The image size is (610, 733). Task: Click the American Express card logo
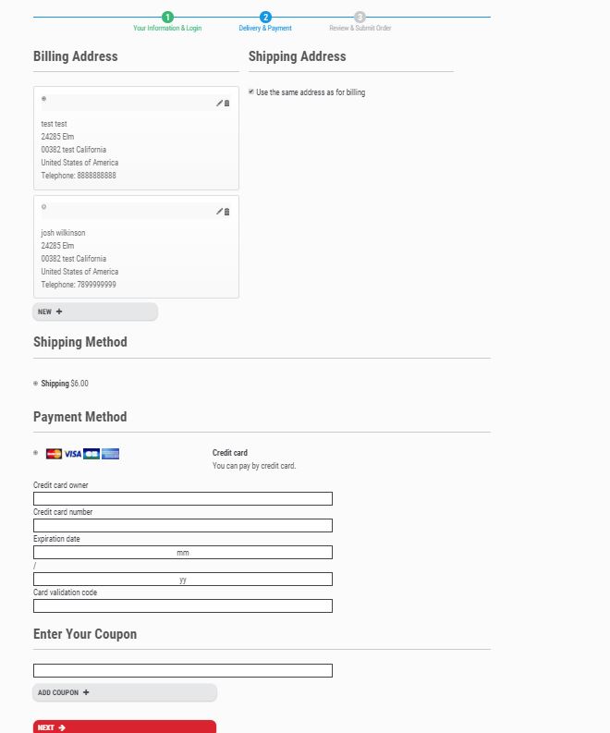111,454
